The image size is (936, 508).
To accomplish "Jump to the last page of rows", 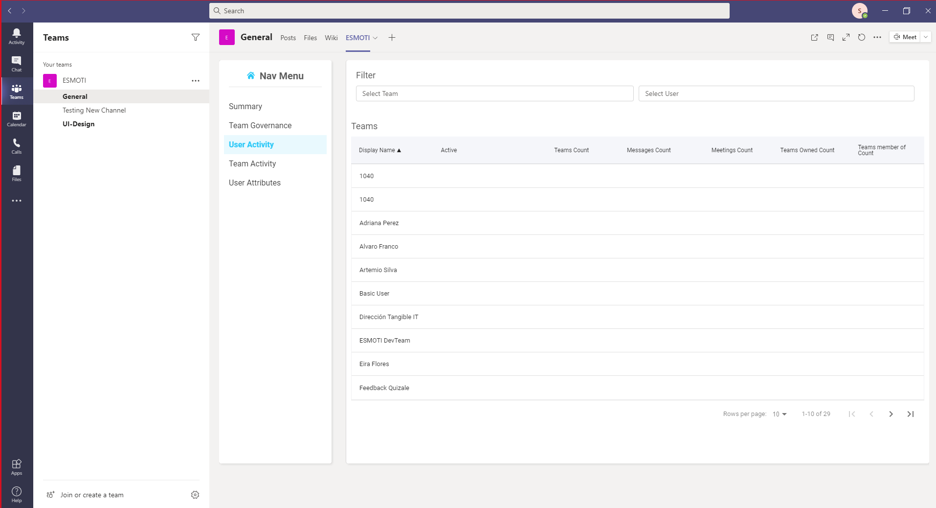I will (x=911, y=414).
